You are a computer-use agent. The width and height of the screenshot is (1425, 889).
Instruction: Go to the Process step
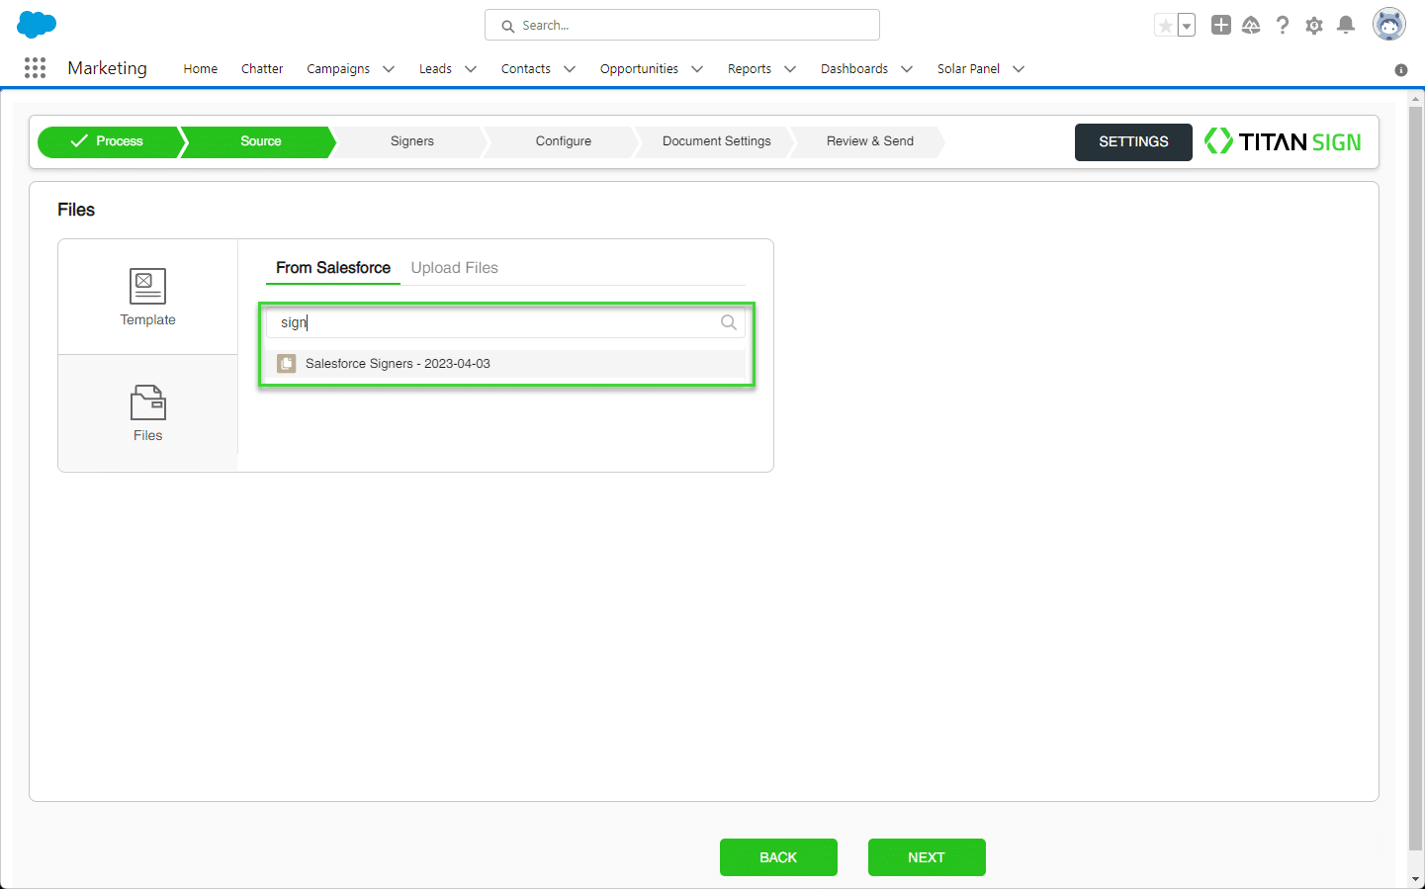click(x=109, y=141)
